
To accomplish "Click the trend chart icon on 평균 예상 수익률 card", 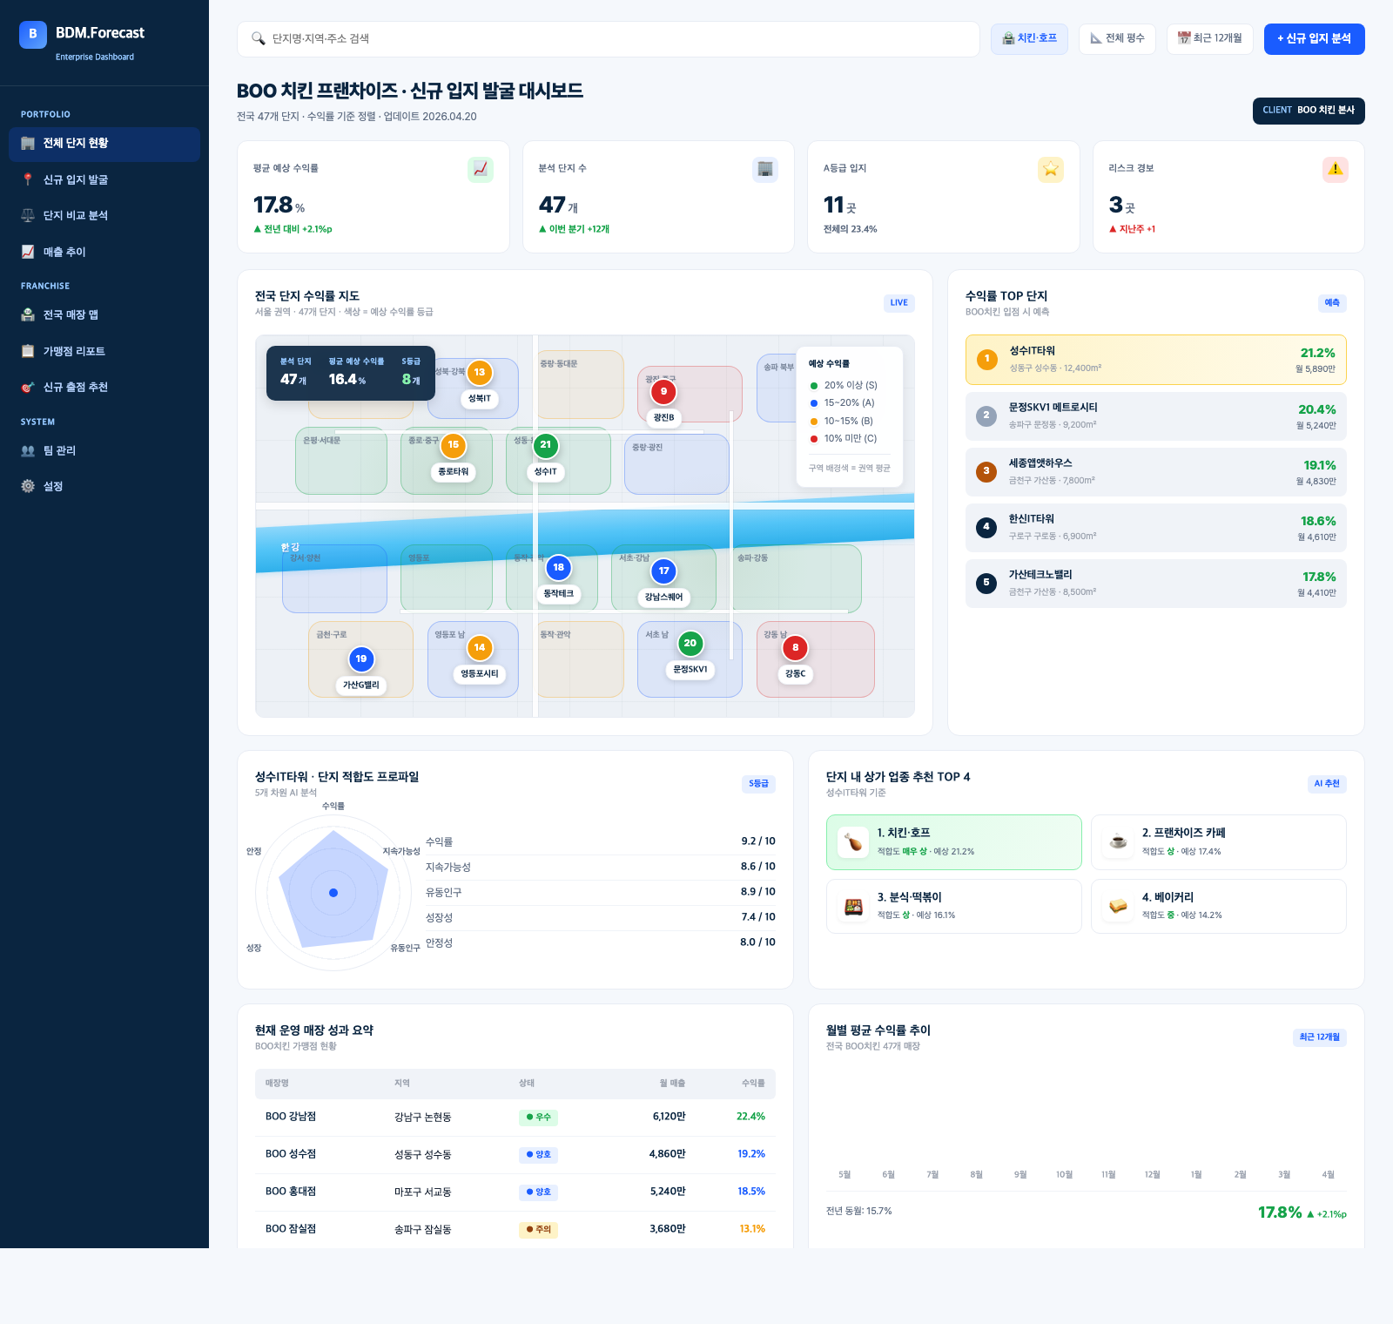I will coord(481,170).
